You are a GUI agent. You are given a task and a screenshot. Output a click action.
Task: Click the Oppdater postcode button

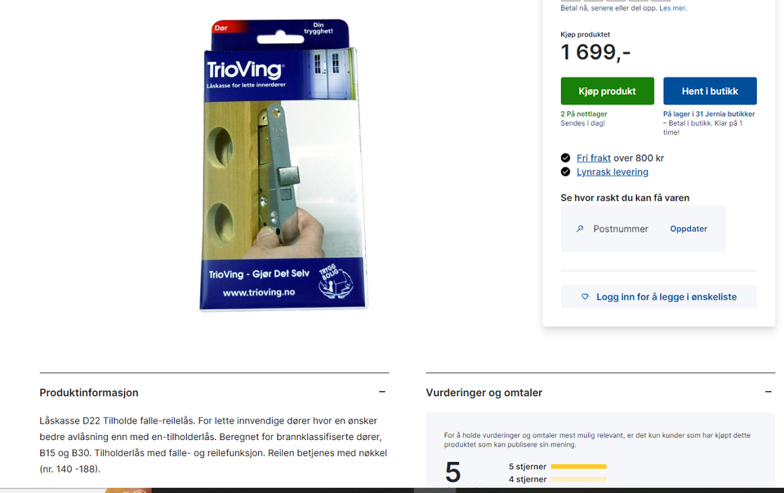(688, 229)
